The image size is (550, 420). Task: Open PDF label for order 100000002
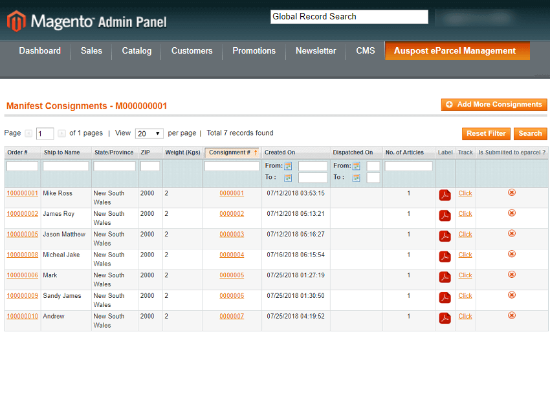pyautogui.click(x=445, y=215)
